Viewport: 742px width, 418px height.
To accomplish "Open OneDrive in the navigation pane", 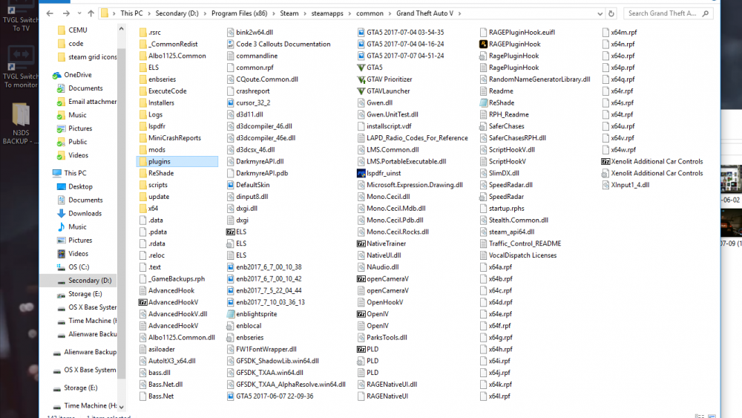I will pos(72,75).
